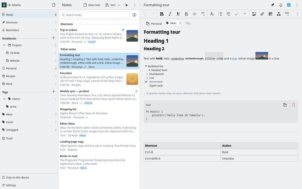Filter by the acme tag
The height and width of the screenshot is (189, 302).
click(x=29, y=107)
